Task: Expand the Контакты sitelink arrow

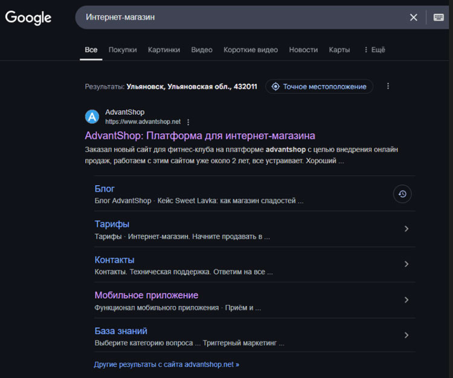Action: (406, 264)
